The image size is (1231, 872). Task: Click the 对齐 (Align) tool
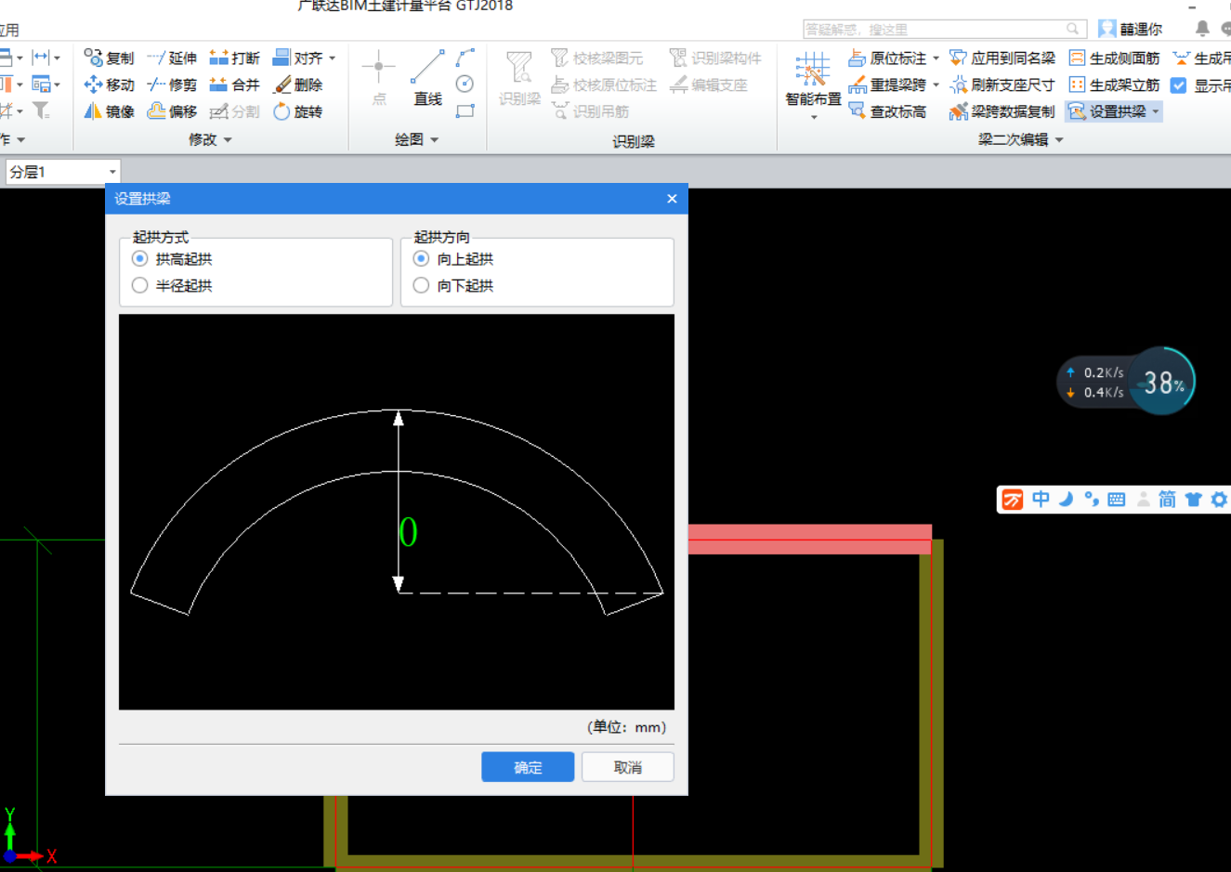297,58
